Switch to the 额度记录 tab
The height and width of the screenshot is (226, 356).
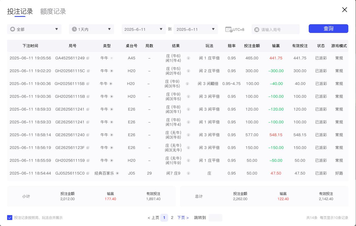pyautogui.click(x=53, y=11)
